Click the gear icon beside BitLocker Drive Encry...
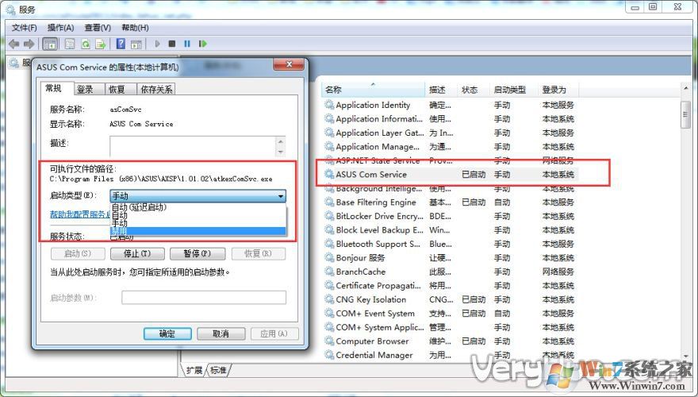The image size is (698, 397). [329, 216]
